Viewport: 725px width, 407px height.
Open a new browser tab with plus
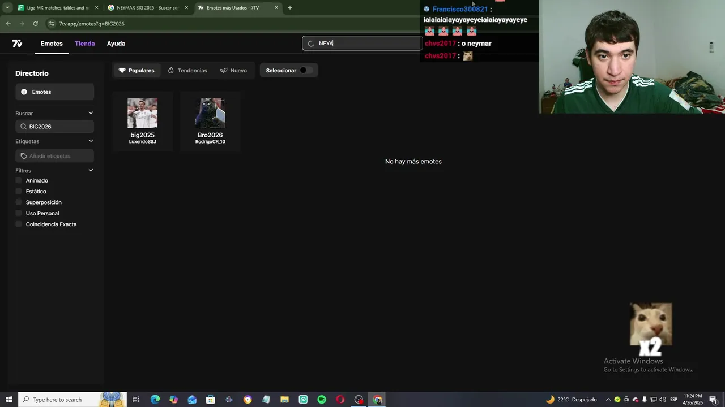tap(289, 8)
